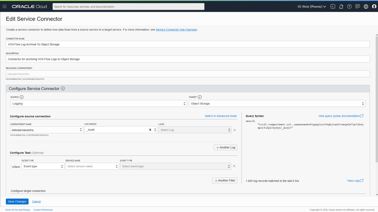Image resolution: width=378 pixels, height=212 pixels.
Task: Click the page vertical scrollbar
Action: click(x=377, y=99)
